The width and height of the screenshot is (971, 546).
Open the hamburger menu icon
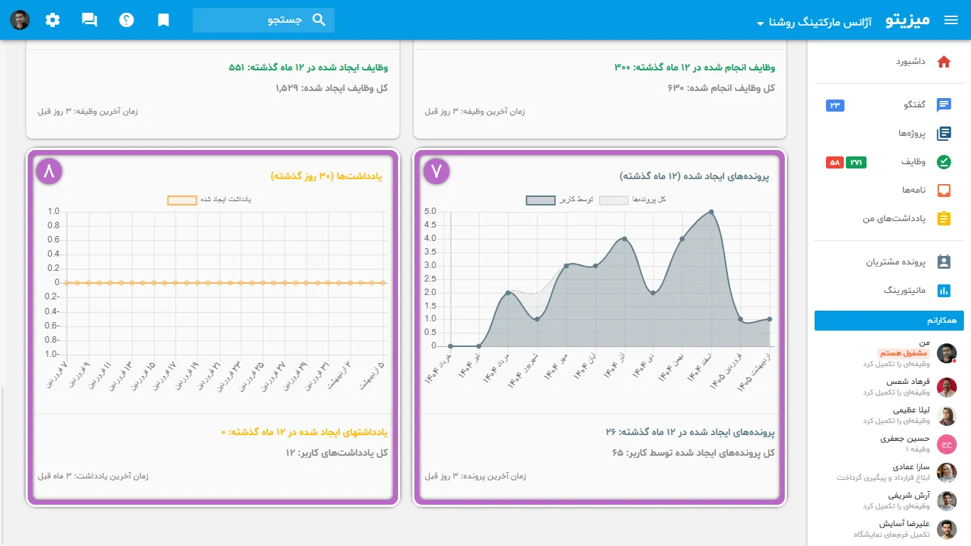click(951, 20)
